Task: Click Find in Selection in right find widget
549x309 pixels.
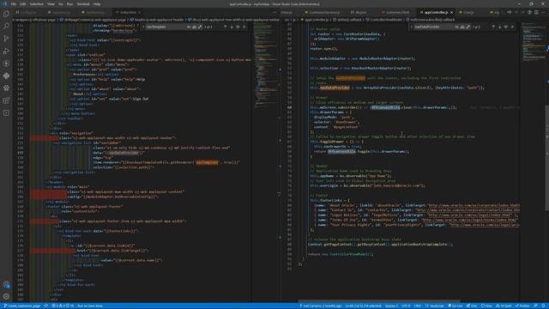Action: tap(506, 27)
